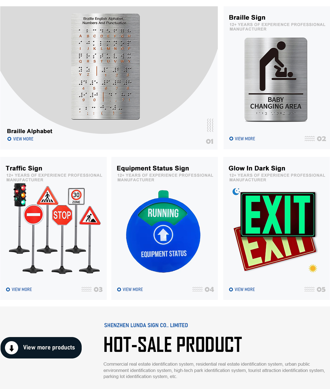
Task: Click the green glowing EXIT sign image
Action: pyautogui.click(x=278, y=214)
